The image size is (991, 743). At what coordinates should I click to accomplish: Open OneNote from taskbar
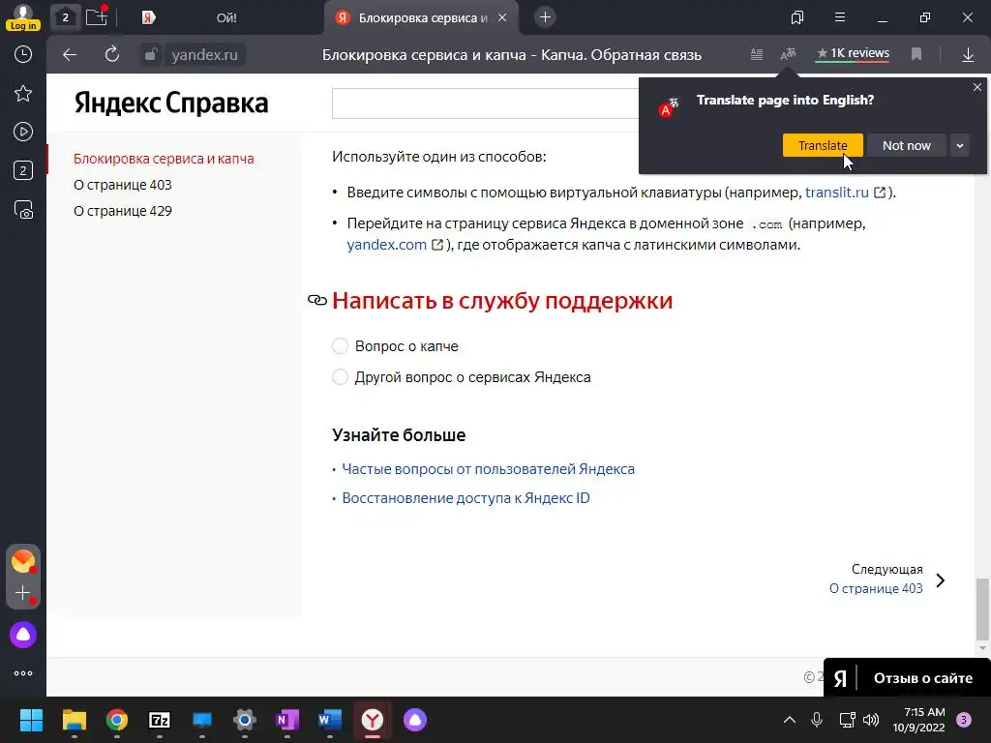point(287,720)
